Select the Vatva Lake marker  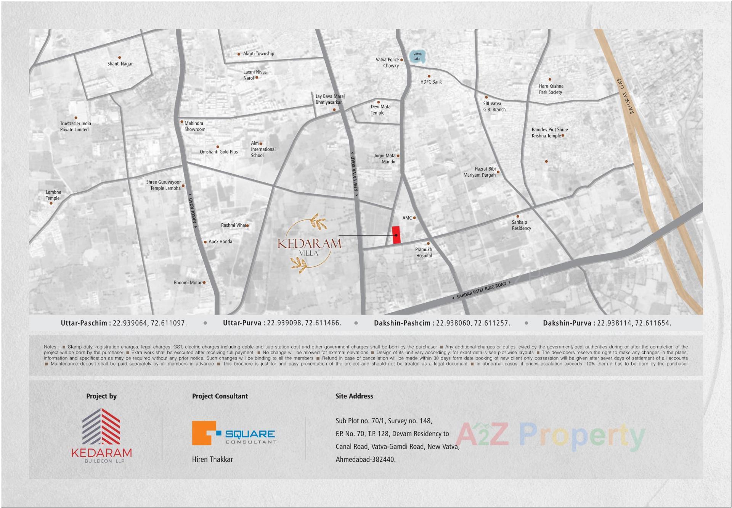pos(417,56)
